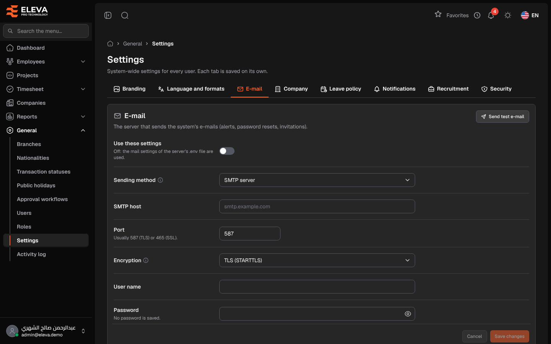Image resolution: width=551 pixels, height=344 pixels.
Task: Expand the Employees menu
Action: tap(46, 62)
